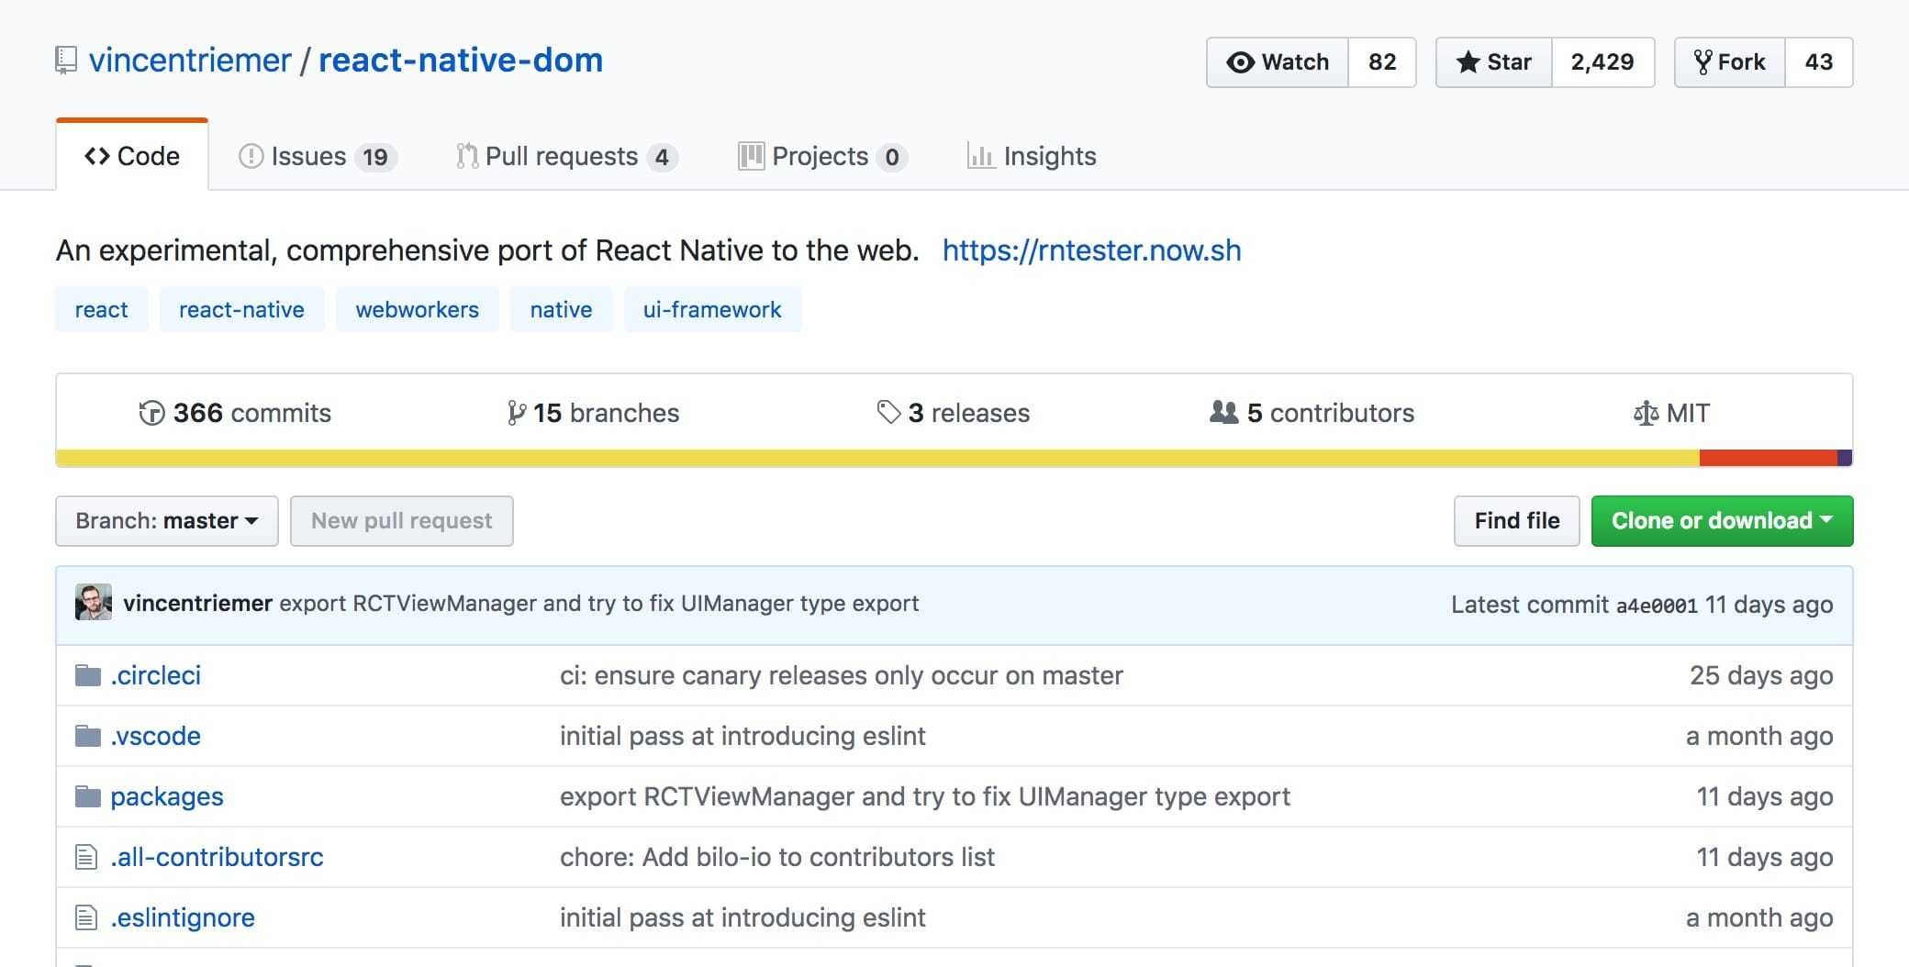Click the react topic tag
Viewport: 1909px width, 967px height.
pos(101,309)
